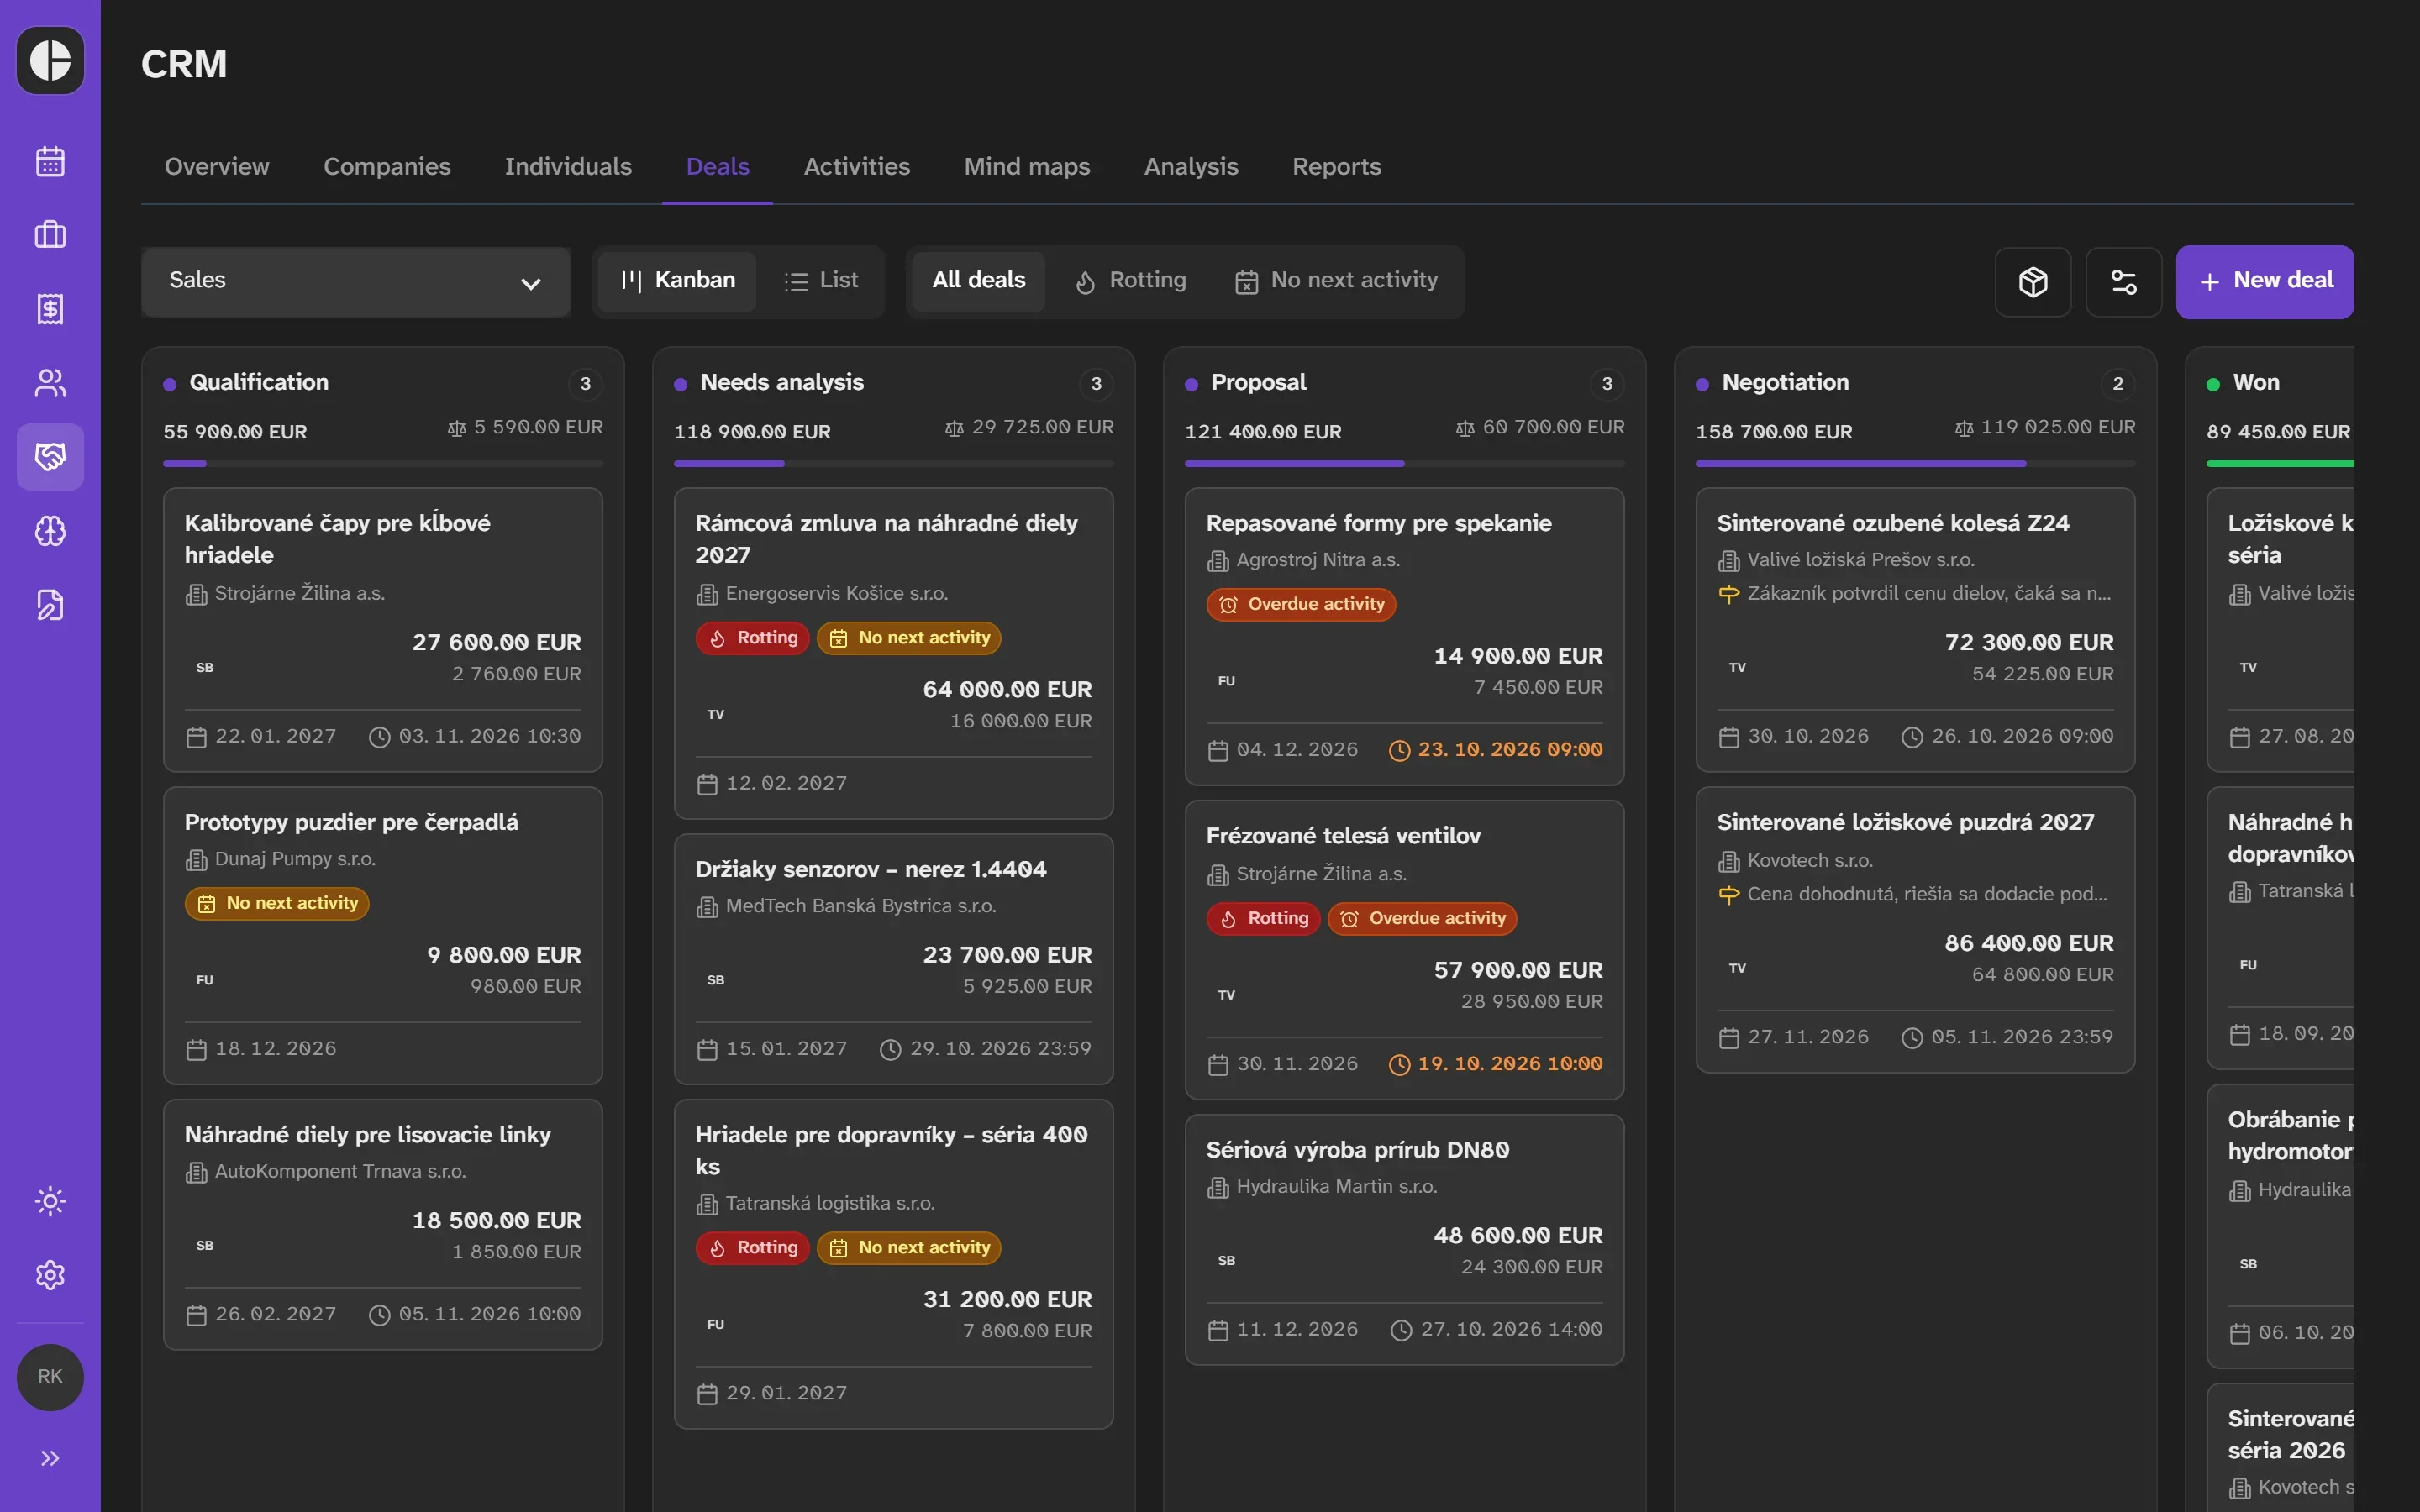Click TV avatar on Sinterované ložiskové puzdrá card
This screenshot has height=1512, width=2420.
(x=1738, y=969)
